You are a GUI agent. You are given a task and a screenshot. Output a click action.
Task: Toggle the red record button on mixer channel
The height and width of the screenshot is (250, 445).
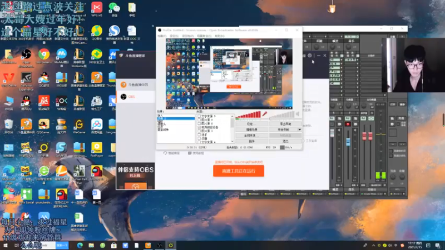coord(348,124)
